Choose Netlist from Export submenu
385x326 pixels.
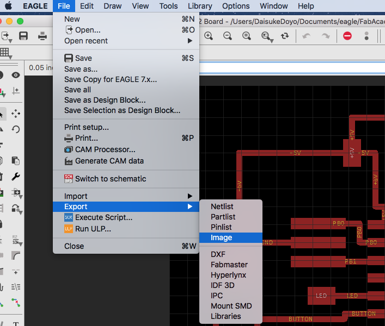click(231, 206)
